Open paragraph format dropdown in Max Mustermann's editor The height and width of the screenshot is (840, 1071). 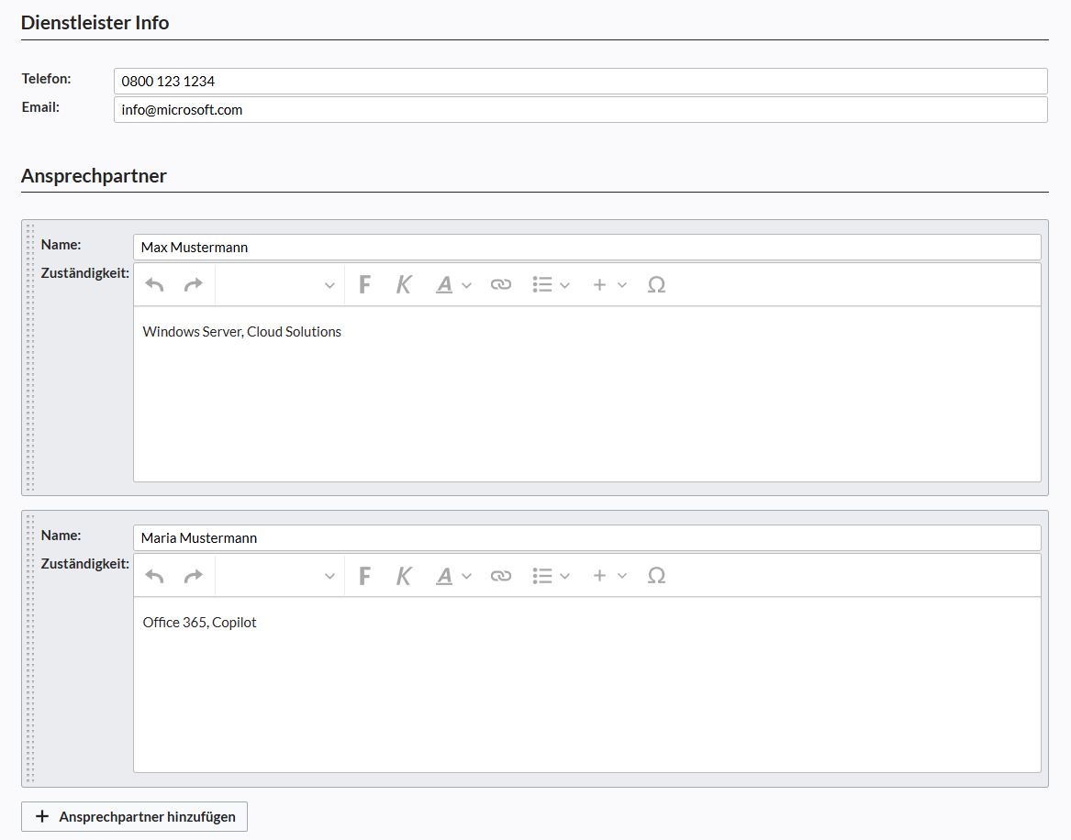click(x=280, y=284)
